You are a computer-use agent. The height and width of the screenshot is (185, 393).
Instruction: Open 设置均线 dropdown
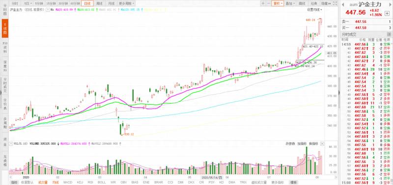point(314,10)
